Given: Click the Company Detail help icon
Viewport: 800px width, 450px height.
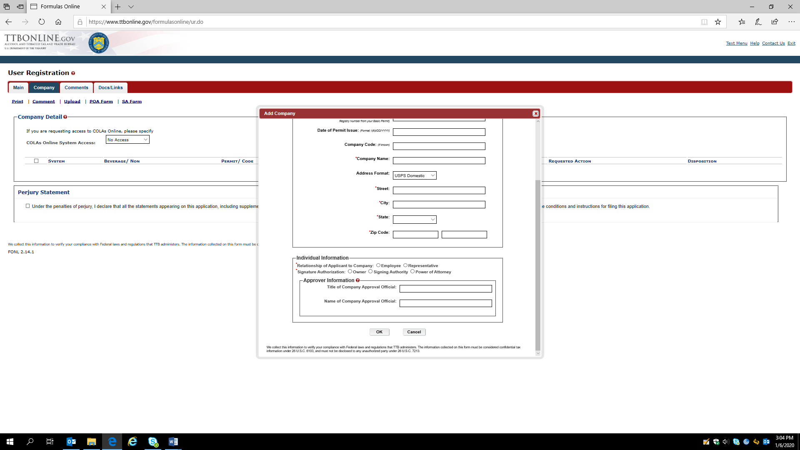Looking at the screenshot, I should tap(65, 117).
